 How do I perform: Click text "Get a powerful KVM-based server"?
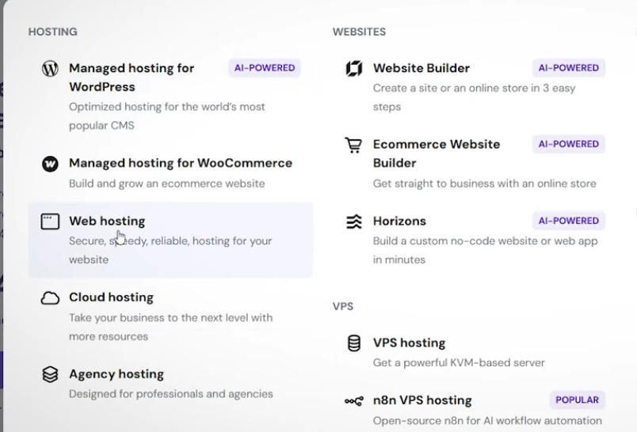(x=459, y=362)
